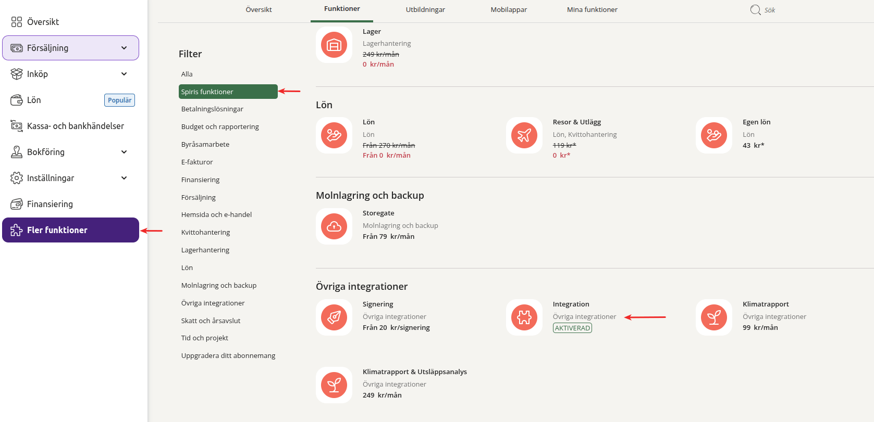Open the Mina funktioner tab

592,10
